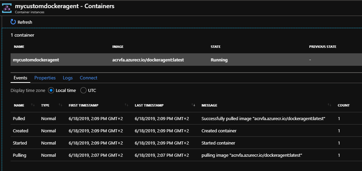Click the Refresh label in toolbar

pyautogui.click(x=25, y=22)
